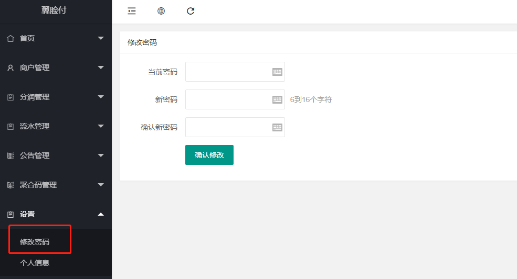
Task: Collapse the 设置 menu arrow
Action: 101,214
